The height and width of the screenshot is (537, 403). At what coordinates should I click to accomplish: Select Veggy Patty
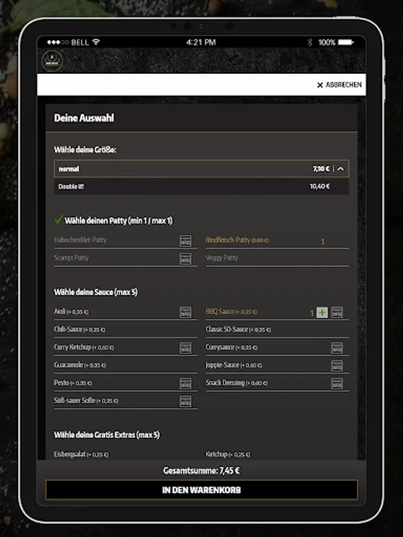(x=222, y=258)
